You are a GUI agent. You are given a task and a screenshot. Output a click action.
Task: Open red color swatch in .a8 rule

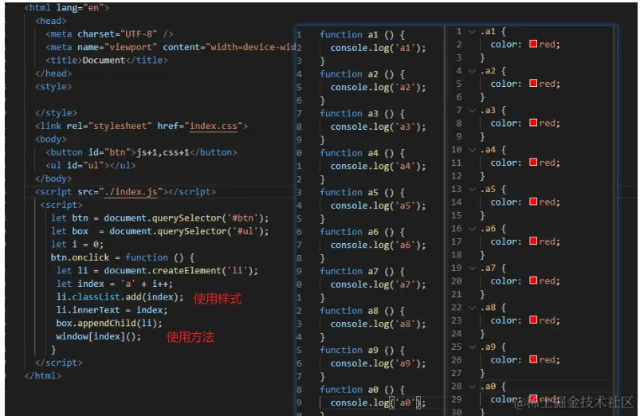(533, 320)
